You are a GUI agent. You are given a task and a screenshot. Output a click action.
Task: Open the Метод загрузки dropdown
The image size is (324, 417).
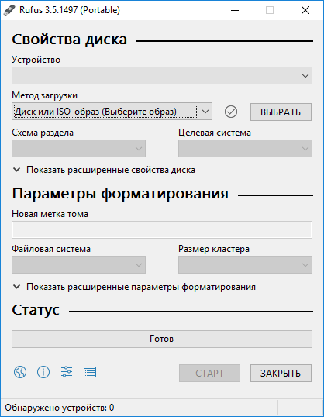[112, 112]
